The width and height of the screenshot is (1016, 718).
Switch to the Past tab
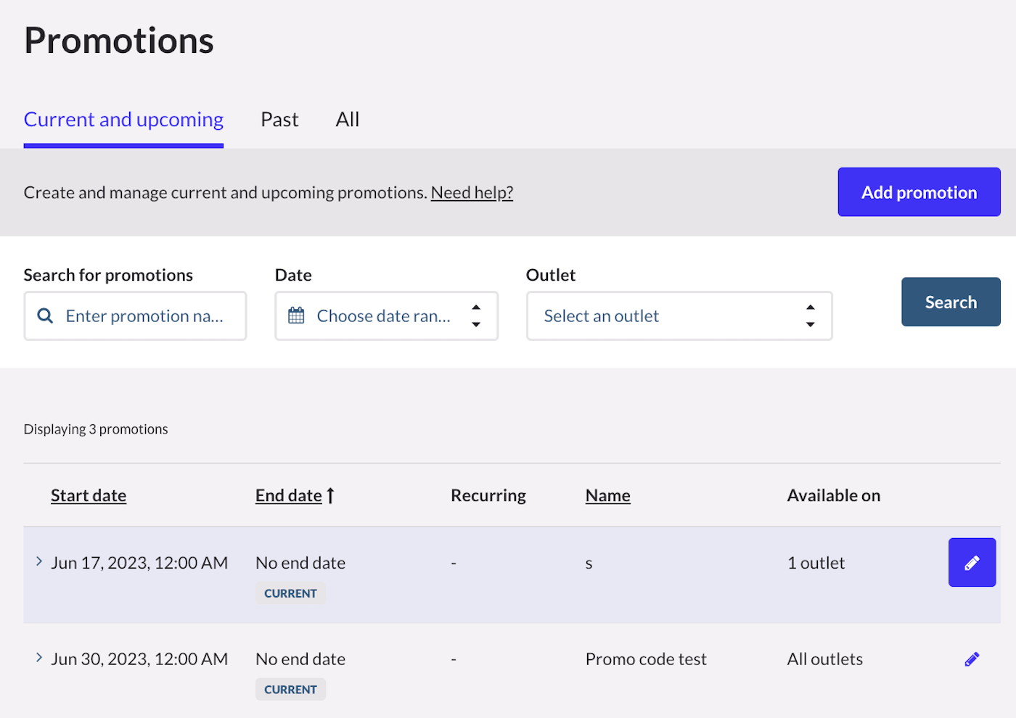(x=279, y=120)
